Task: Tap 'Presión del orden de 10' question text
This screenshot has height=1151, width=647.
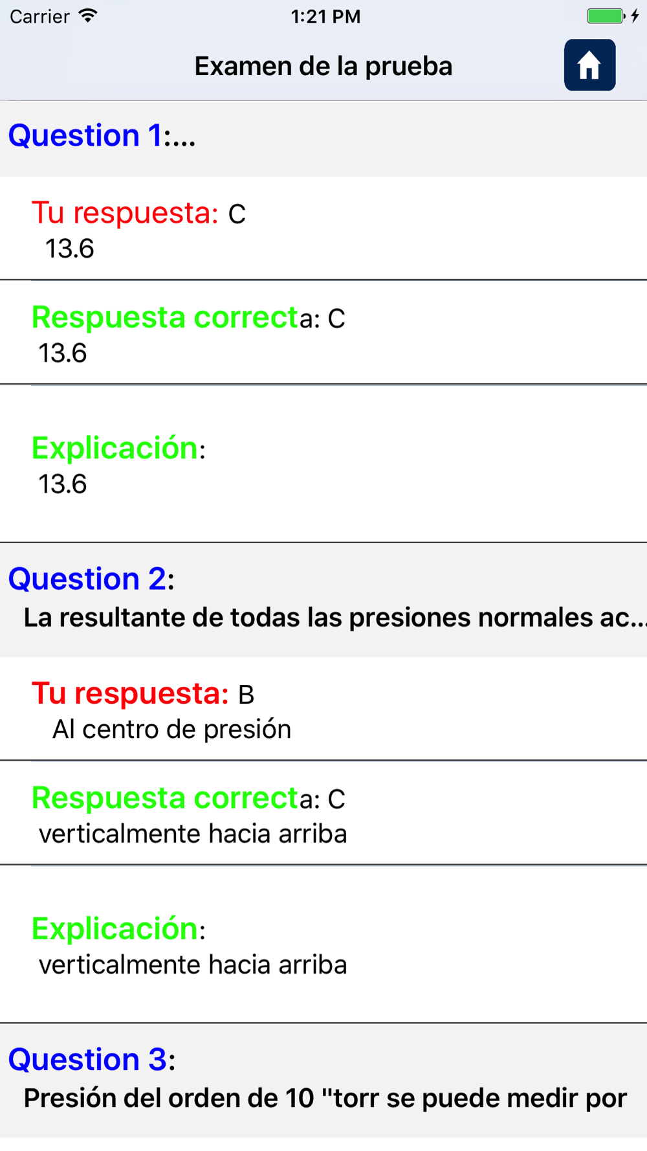Action: [325, 1099]
